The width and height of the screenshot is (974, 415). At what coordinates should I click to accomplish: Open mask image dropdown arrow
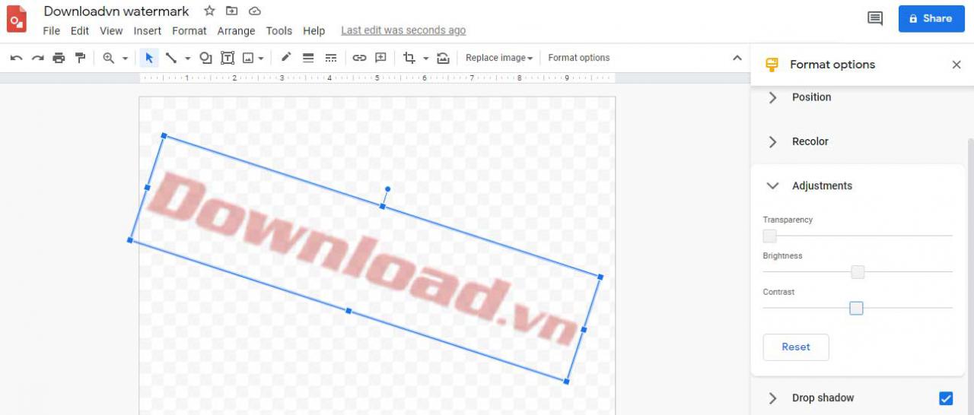[425, 58]
